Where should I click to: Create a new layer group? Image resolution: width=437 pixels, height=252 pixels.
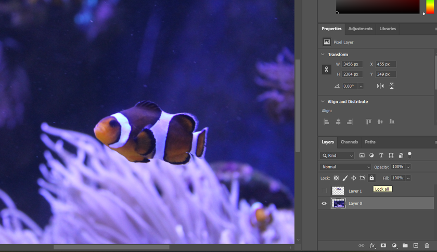point(405,245)
